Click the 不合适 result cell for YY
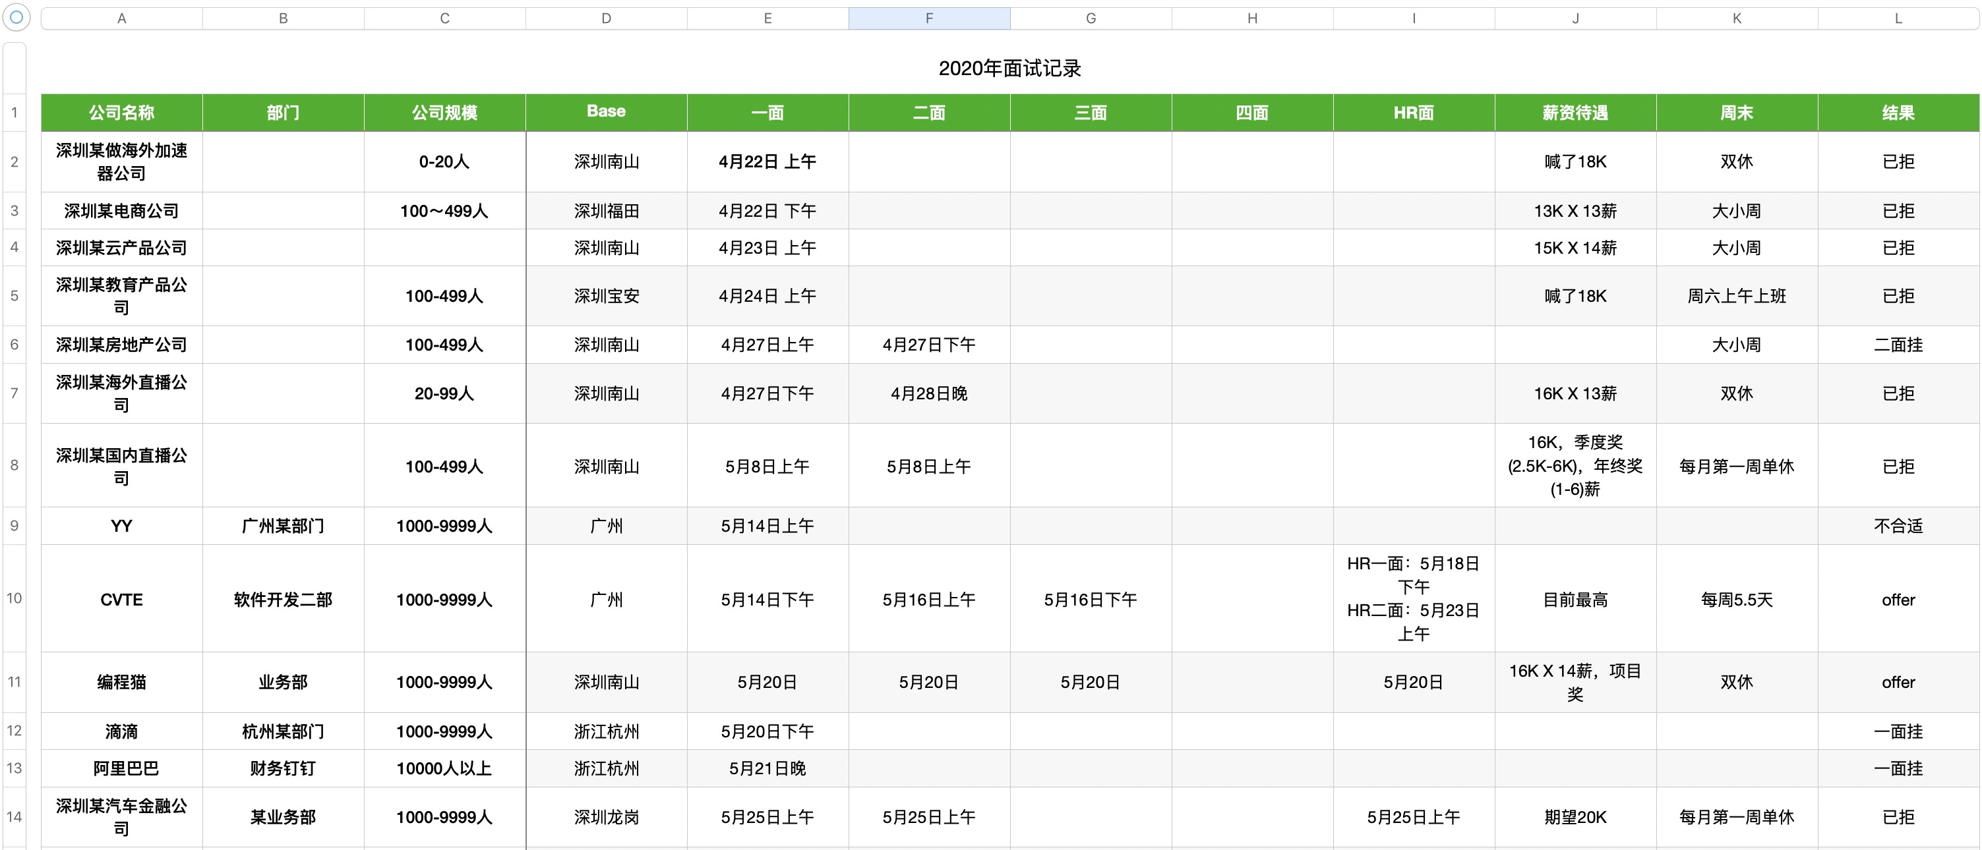Screen dimensions: 1982x850 pyautogui.click(x=1898, y=525)
